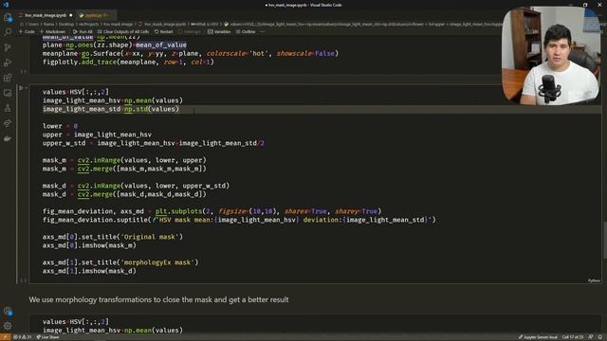Open the Variables panel
This screenshot has width=607, height=341.
pos(219,31)
